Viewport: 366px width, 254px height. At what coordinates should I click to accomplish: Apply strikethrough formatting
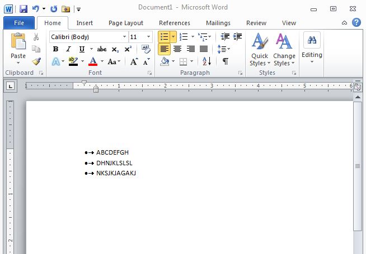[x=102, y=49]
